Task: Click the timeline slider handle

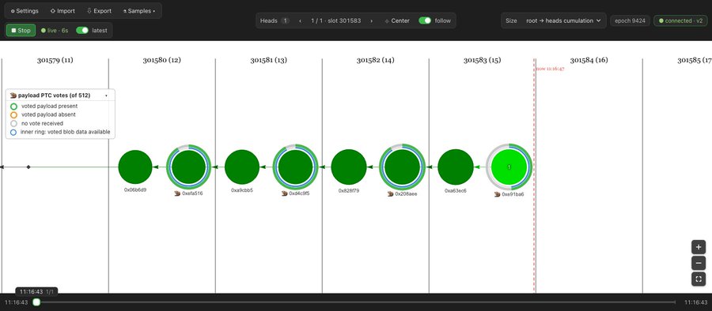Action: (x=36, y=302)
